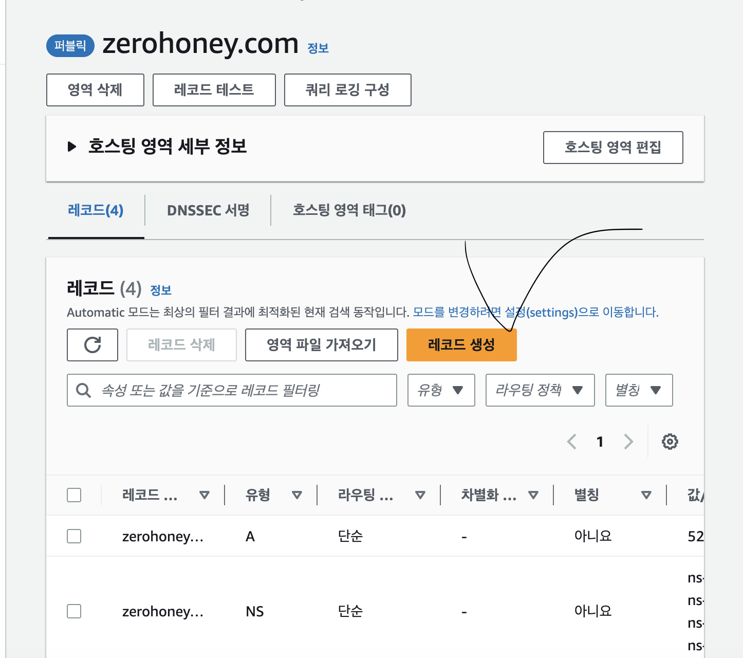Screen dimensions: 743x658
Task: Click 단순 routing cell in A row
Action: [x=350, y=536]
